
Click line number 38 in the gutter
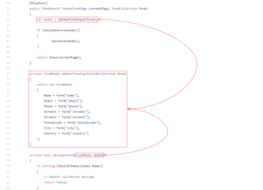coord(8,155)
